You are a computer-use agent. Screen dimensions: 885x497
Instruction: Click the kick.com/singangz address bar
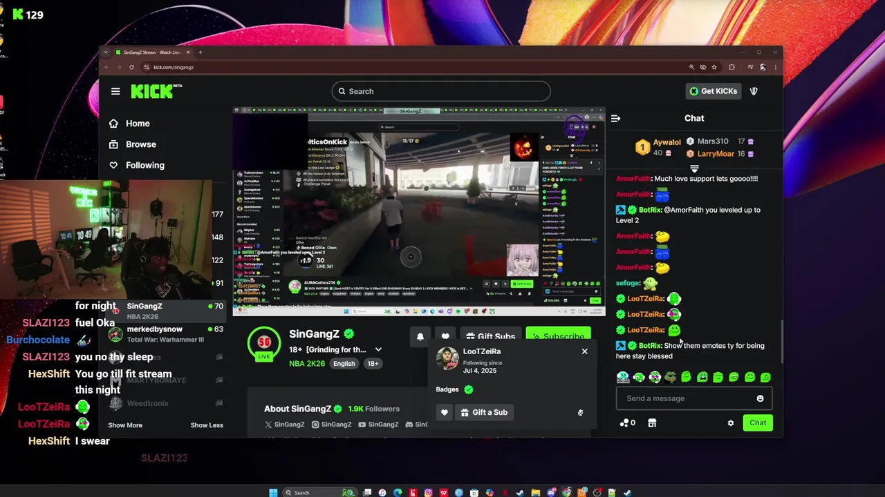pyautogui.click(x=415, y=67)
